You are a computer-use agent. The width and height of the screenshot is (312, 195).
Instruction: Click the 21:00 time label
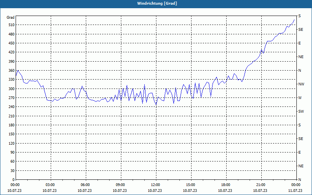click(x=261, y=185)
